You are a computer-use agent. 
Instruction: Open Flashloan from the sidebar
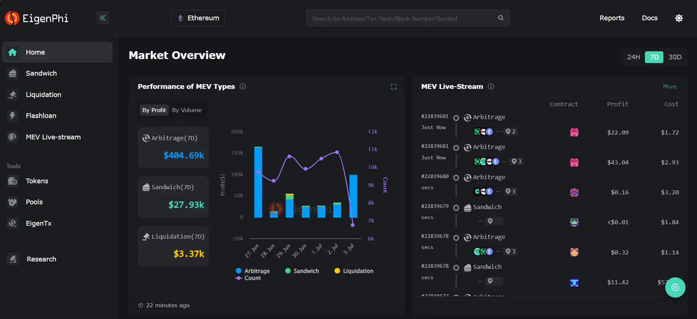coord(41,116)
